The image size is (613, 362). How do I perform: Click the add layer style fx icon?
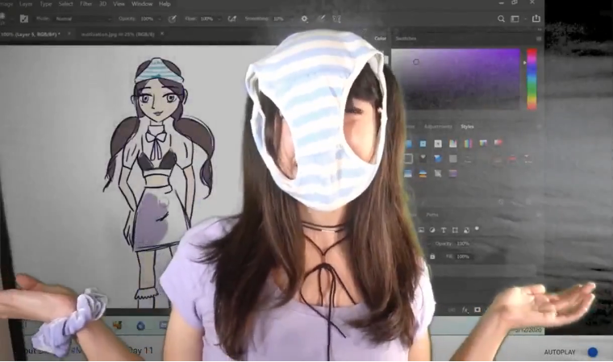click(x=465, y=310)
